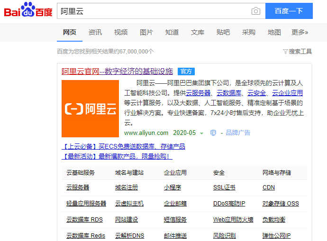The image size is (327, 241).
Task: Open the 云数据库 link in description
Action: (x=229, y=93)
